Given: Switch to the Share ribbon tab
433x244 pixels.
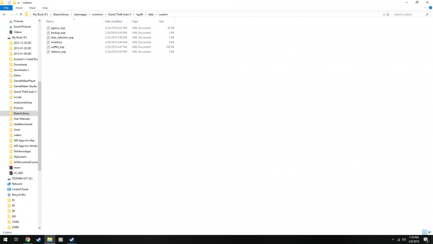Looking at the screenshot, I should [x=32, y=8].
